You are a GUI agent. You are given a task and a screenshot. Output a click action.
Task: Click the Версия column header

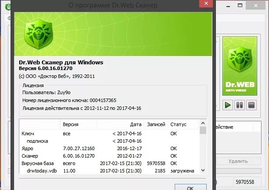pos(79,124)
